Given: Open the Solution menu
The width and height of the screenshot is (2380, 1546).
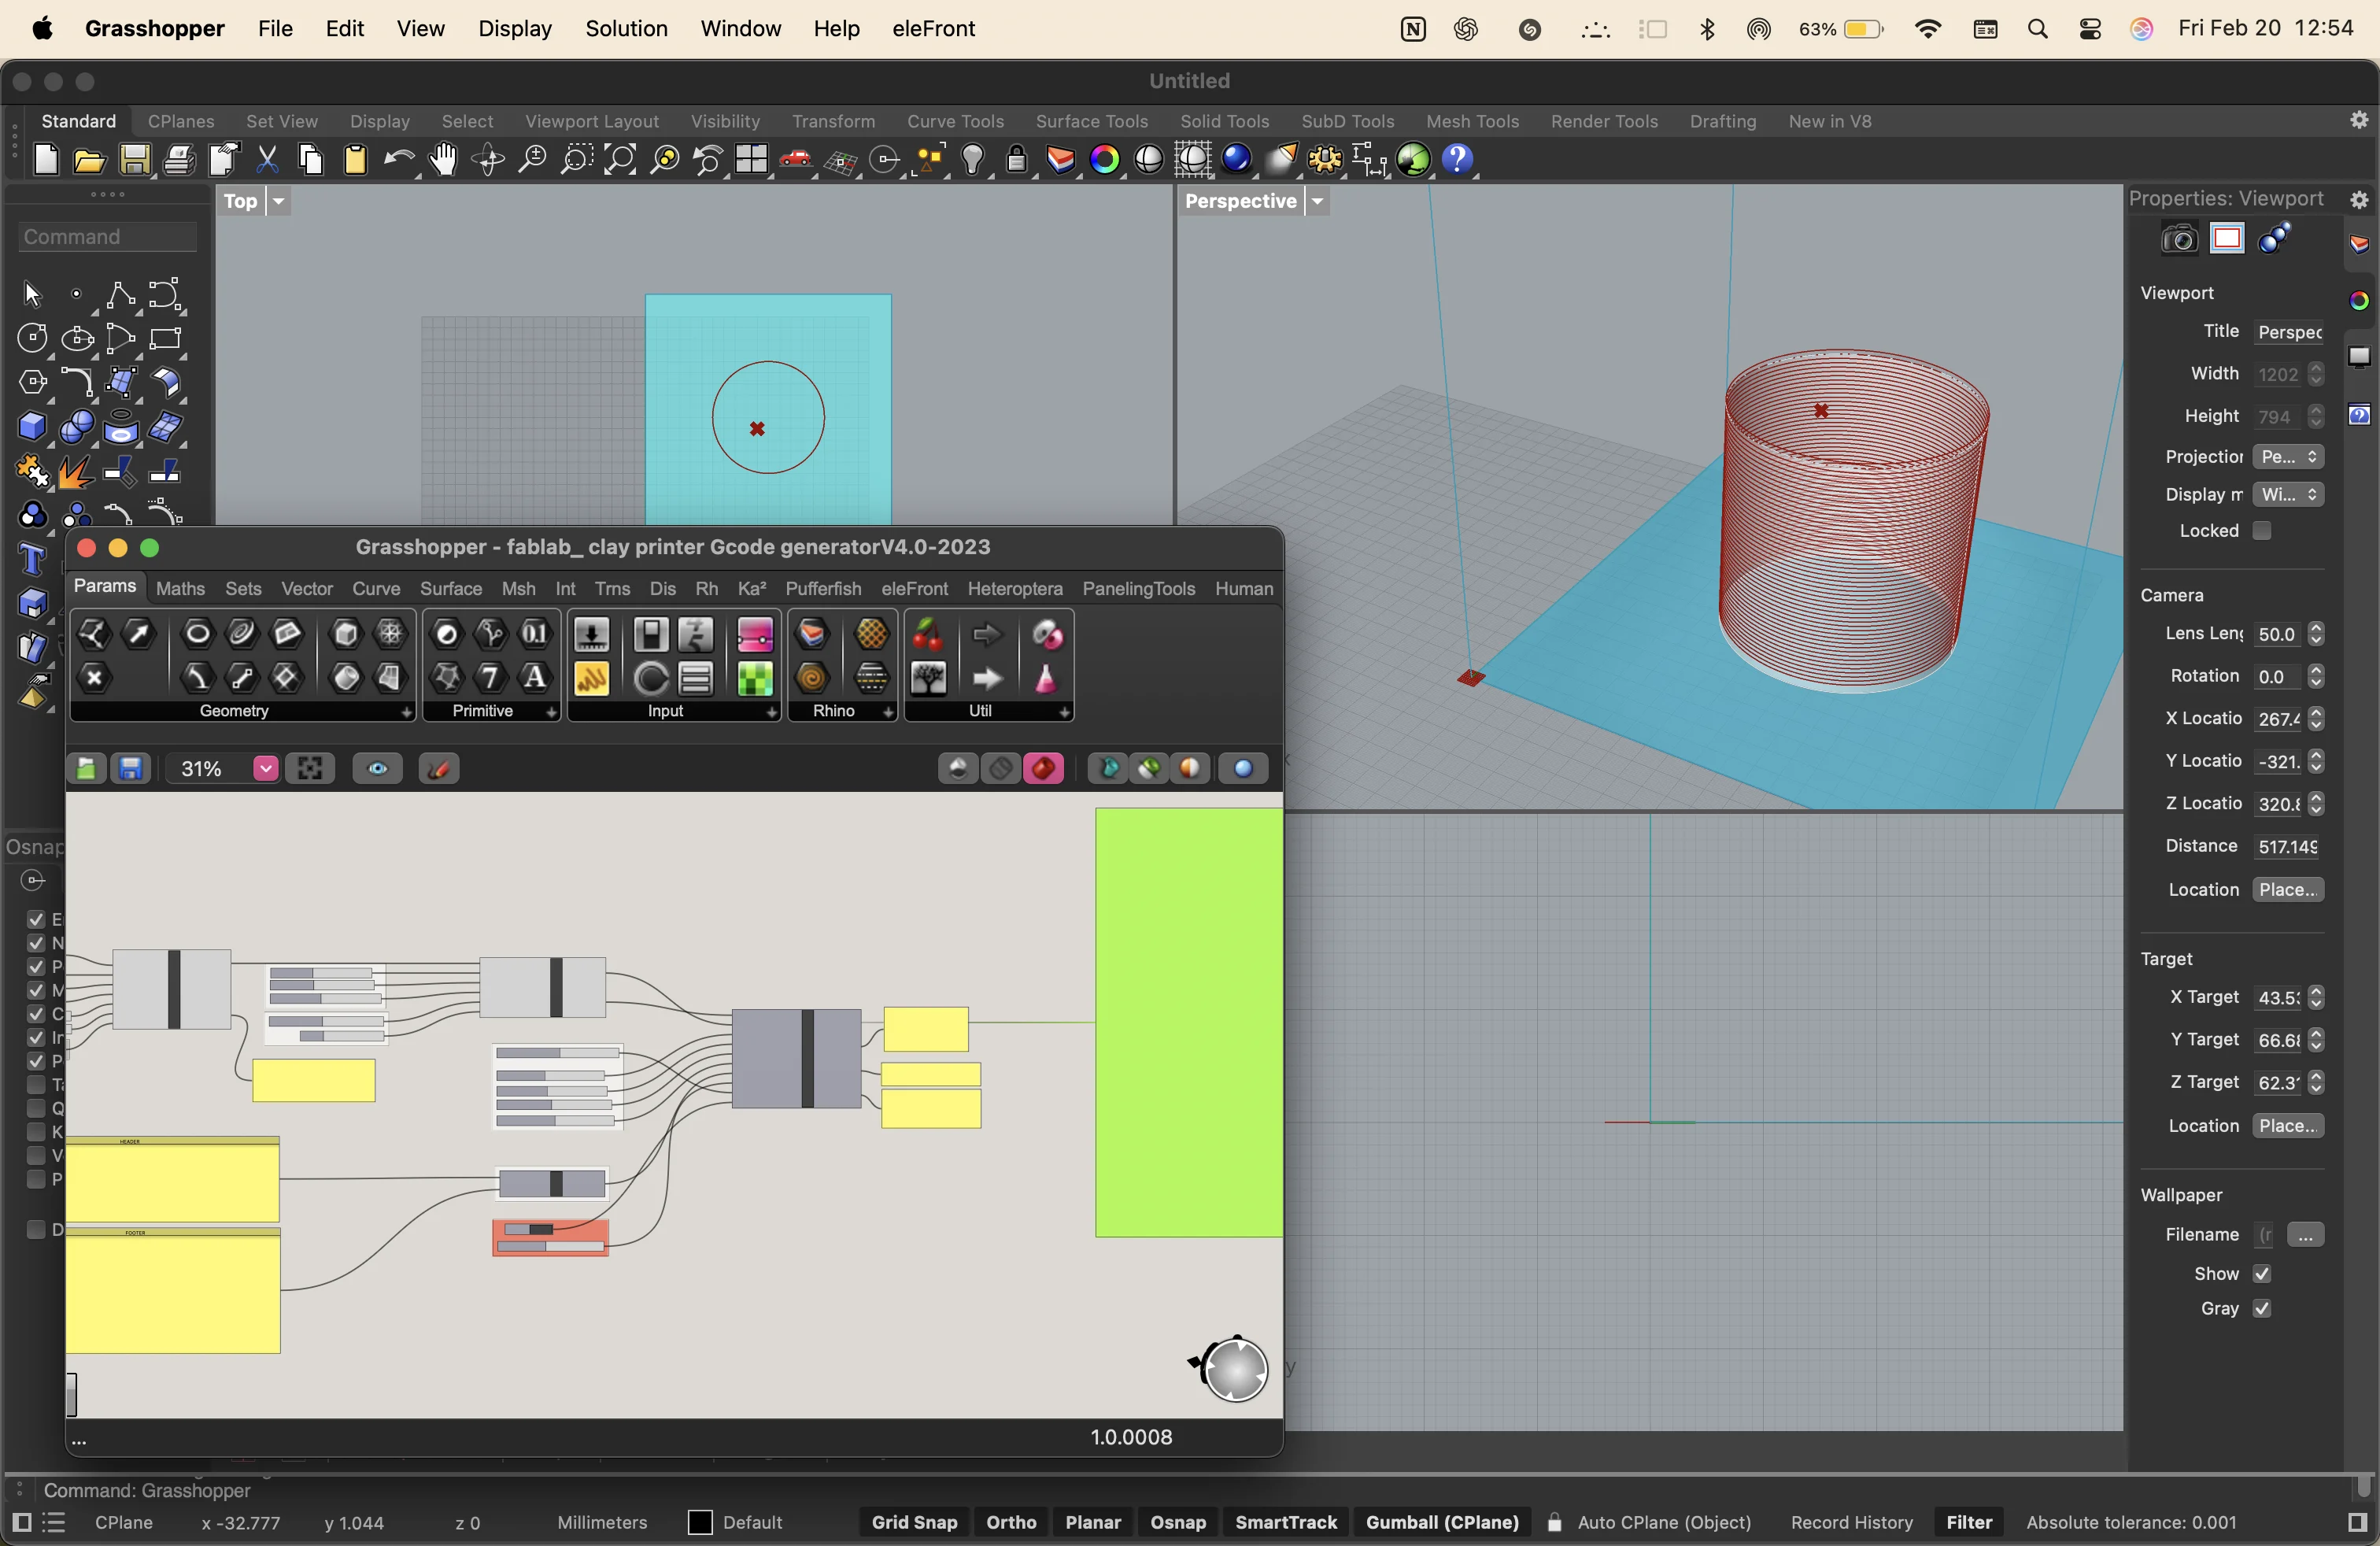Looking at the screenshot, I should 626,29.
